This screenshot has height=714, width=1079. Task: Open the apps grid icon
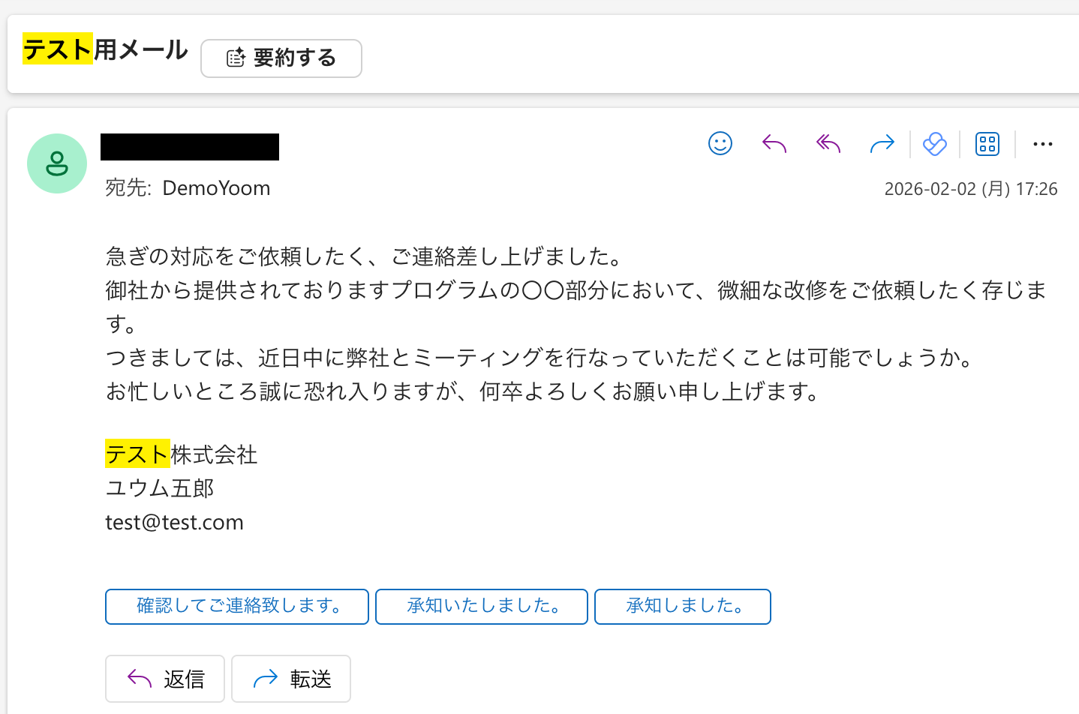pyautogui.click(x=987, y=143)
